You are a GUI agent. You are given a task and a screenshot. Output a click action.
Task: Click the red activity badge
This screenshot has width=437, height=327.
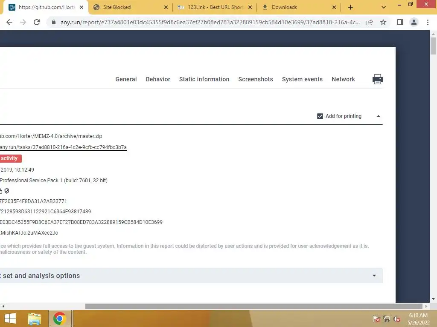click(x=11, y=158)
